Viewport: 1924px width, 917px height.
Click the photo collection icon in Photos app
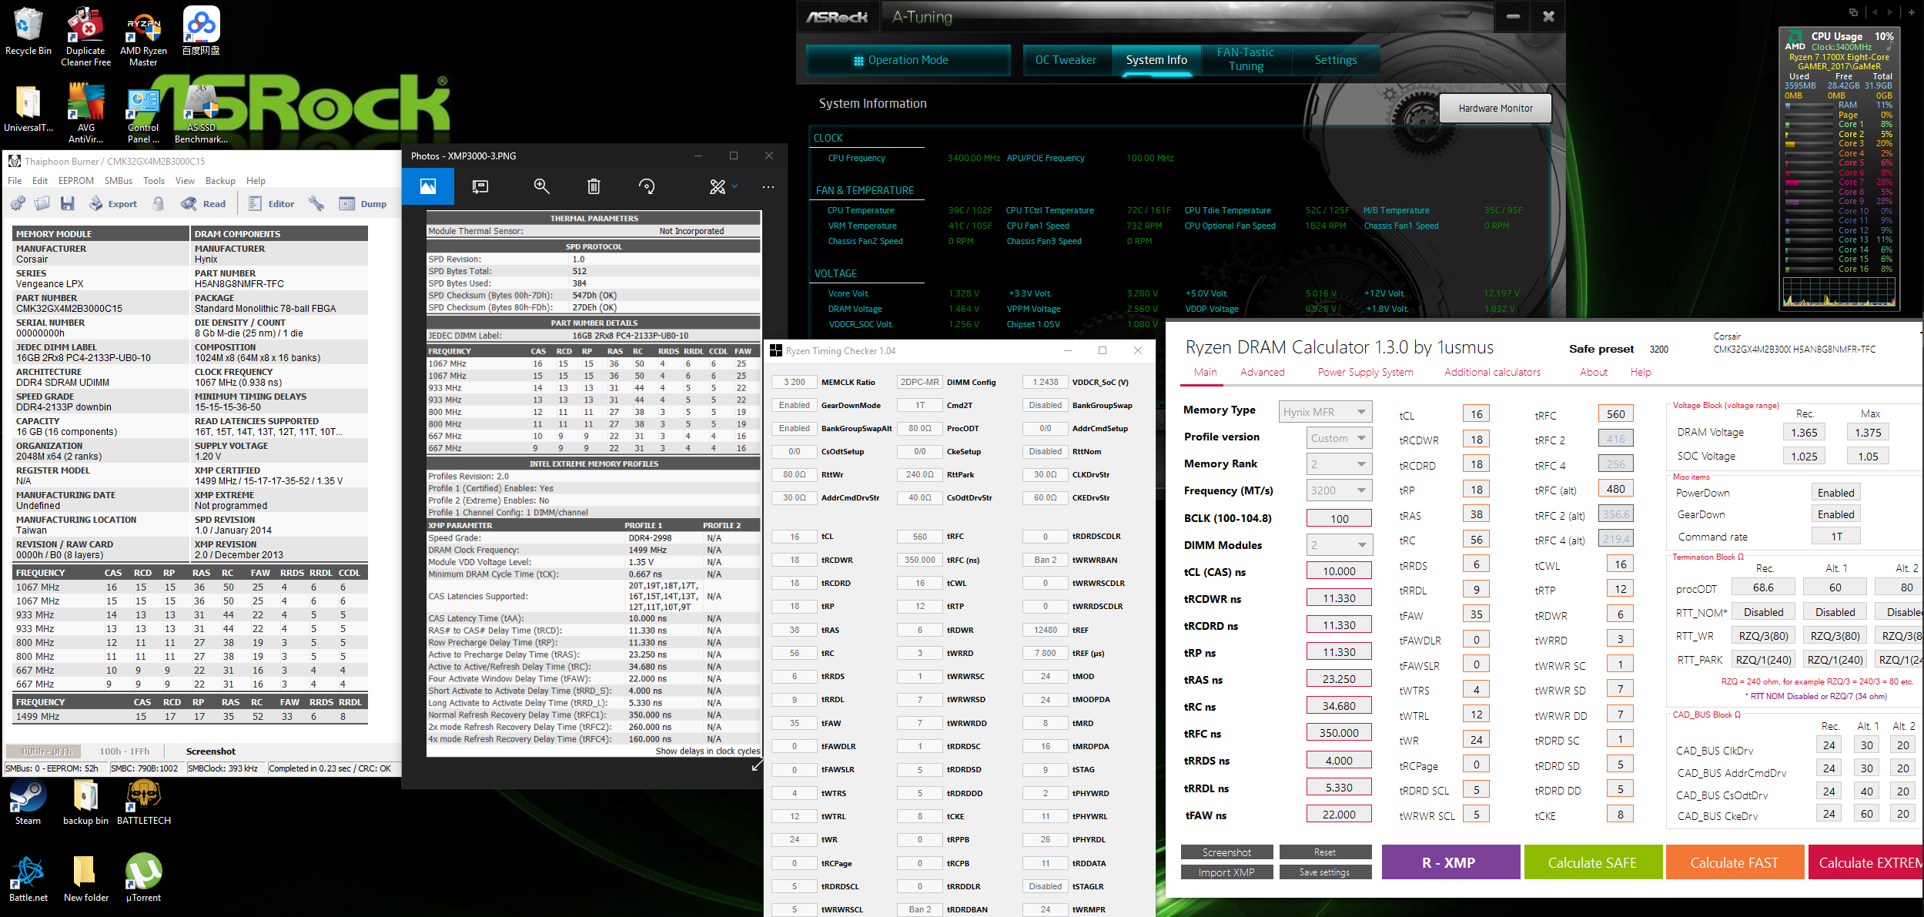pos(427,186)
